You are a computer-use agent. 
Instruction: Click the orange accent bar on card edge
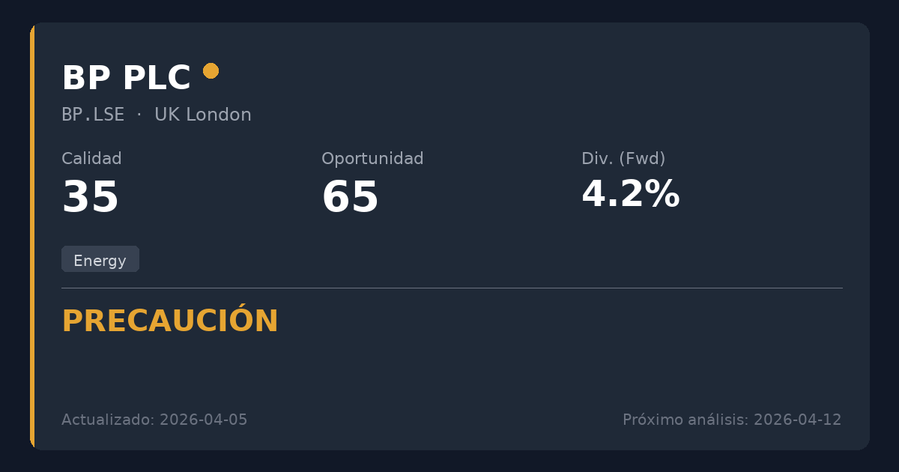(32, 236)
